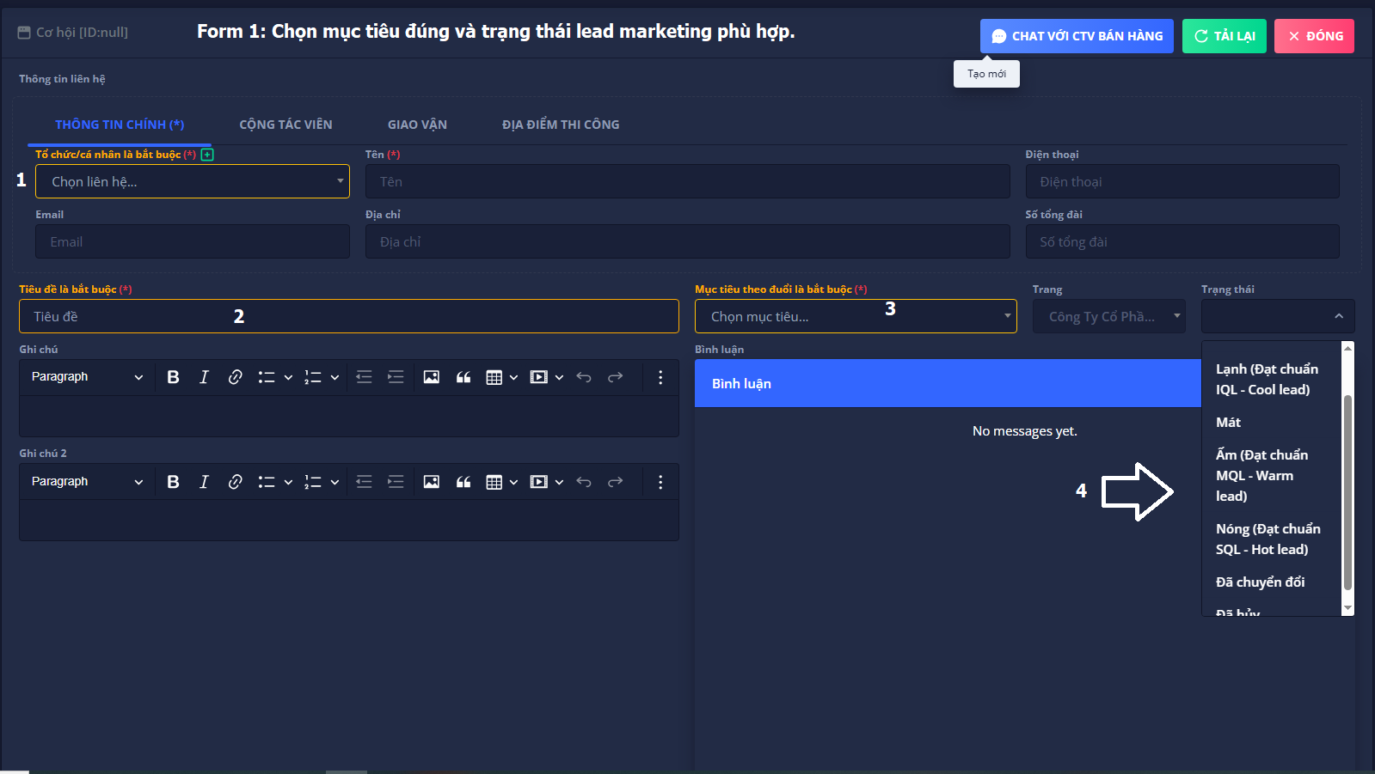Click into the Tiêu đề input field
The image size is (1375, 774).
[x=348, y=317]
